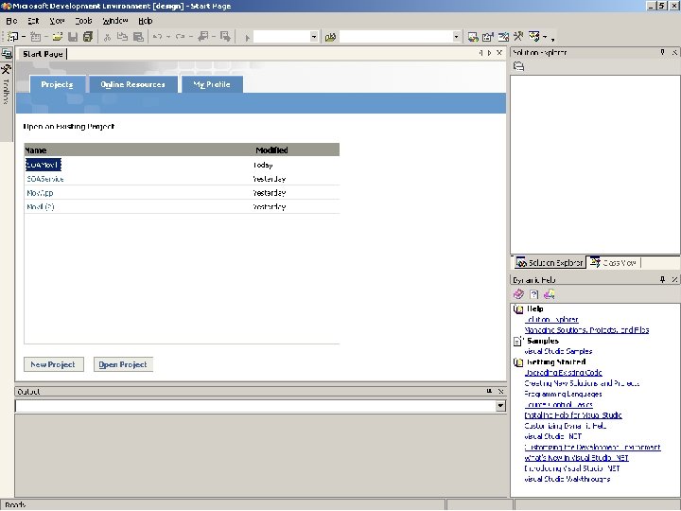Click the Dynamic Help Search icon
Image resolution: width=681 pixels, height=511 pixels.
click(x=550, y=294)
